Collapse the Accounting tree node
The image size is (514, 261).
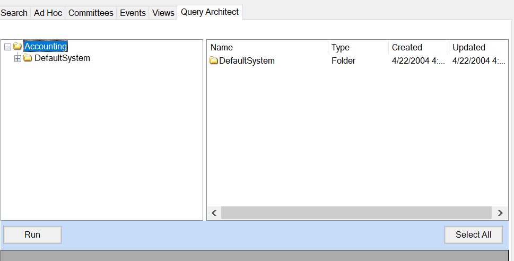tap(7, 47)
